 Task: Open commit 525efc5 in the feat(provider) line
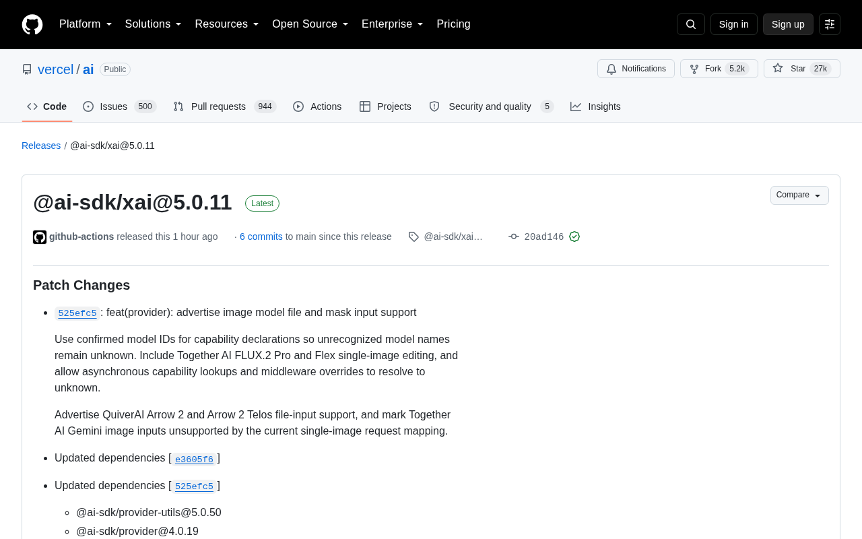click(x=77, y=313)
